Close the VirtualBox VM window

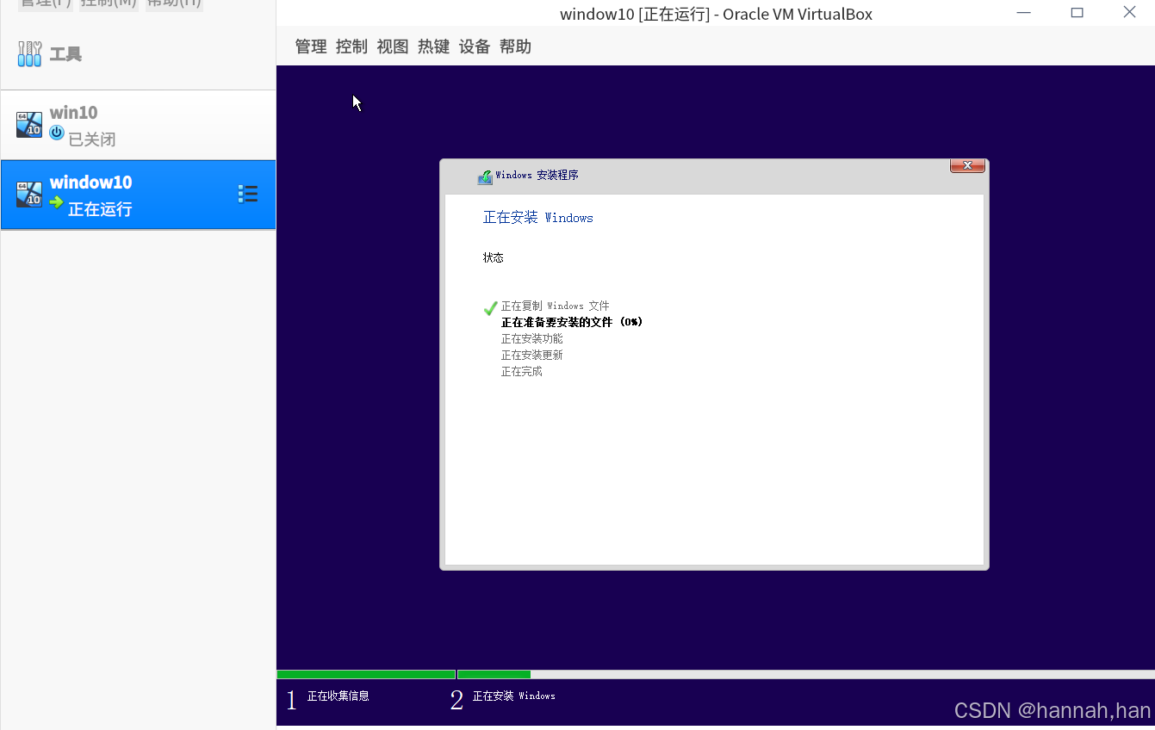(x=1130, y=13)
